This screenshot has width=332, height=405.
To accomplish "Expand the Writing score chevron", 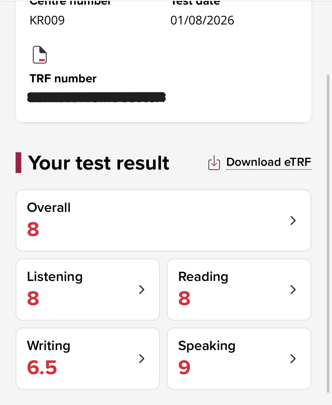I will [x=142, y=359].
